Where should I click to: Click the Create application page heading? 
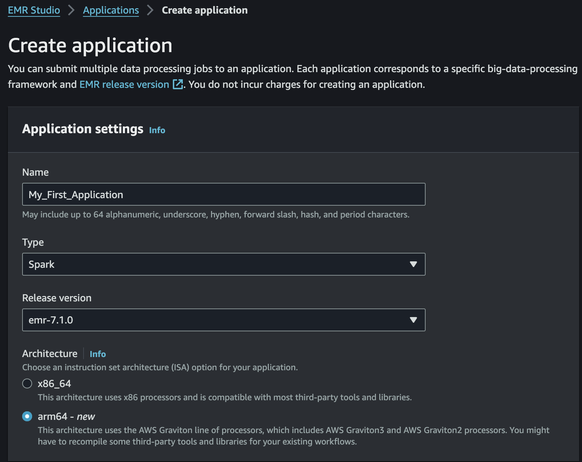tap(90, 45)
